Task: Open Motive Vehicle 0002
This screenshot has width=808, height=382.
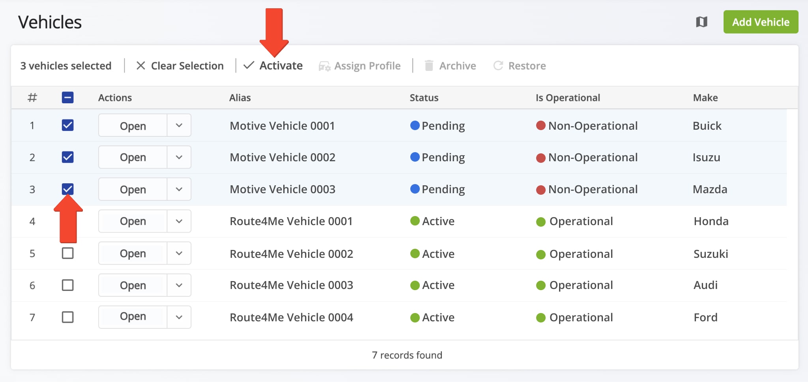Action: point(133,157)
